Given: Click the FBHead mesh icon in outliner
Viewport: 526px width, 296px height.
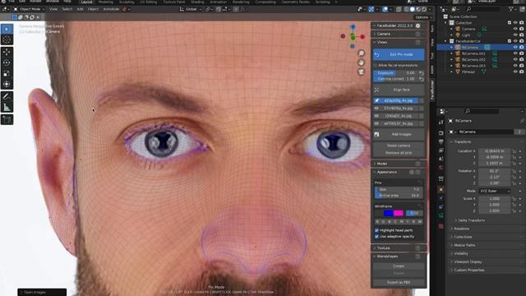Looking at the screenshot, I should pos(458,72).
